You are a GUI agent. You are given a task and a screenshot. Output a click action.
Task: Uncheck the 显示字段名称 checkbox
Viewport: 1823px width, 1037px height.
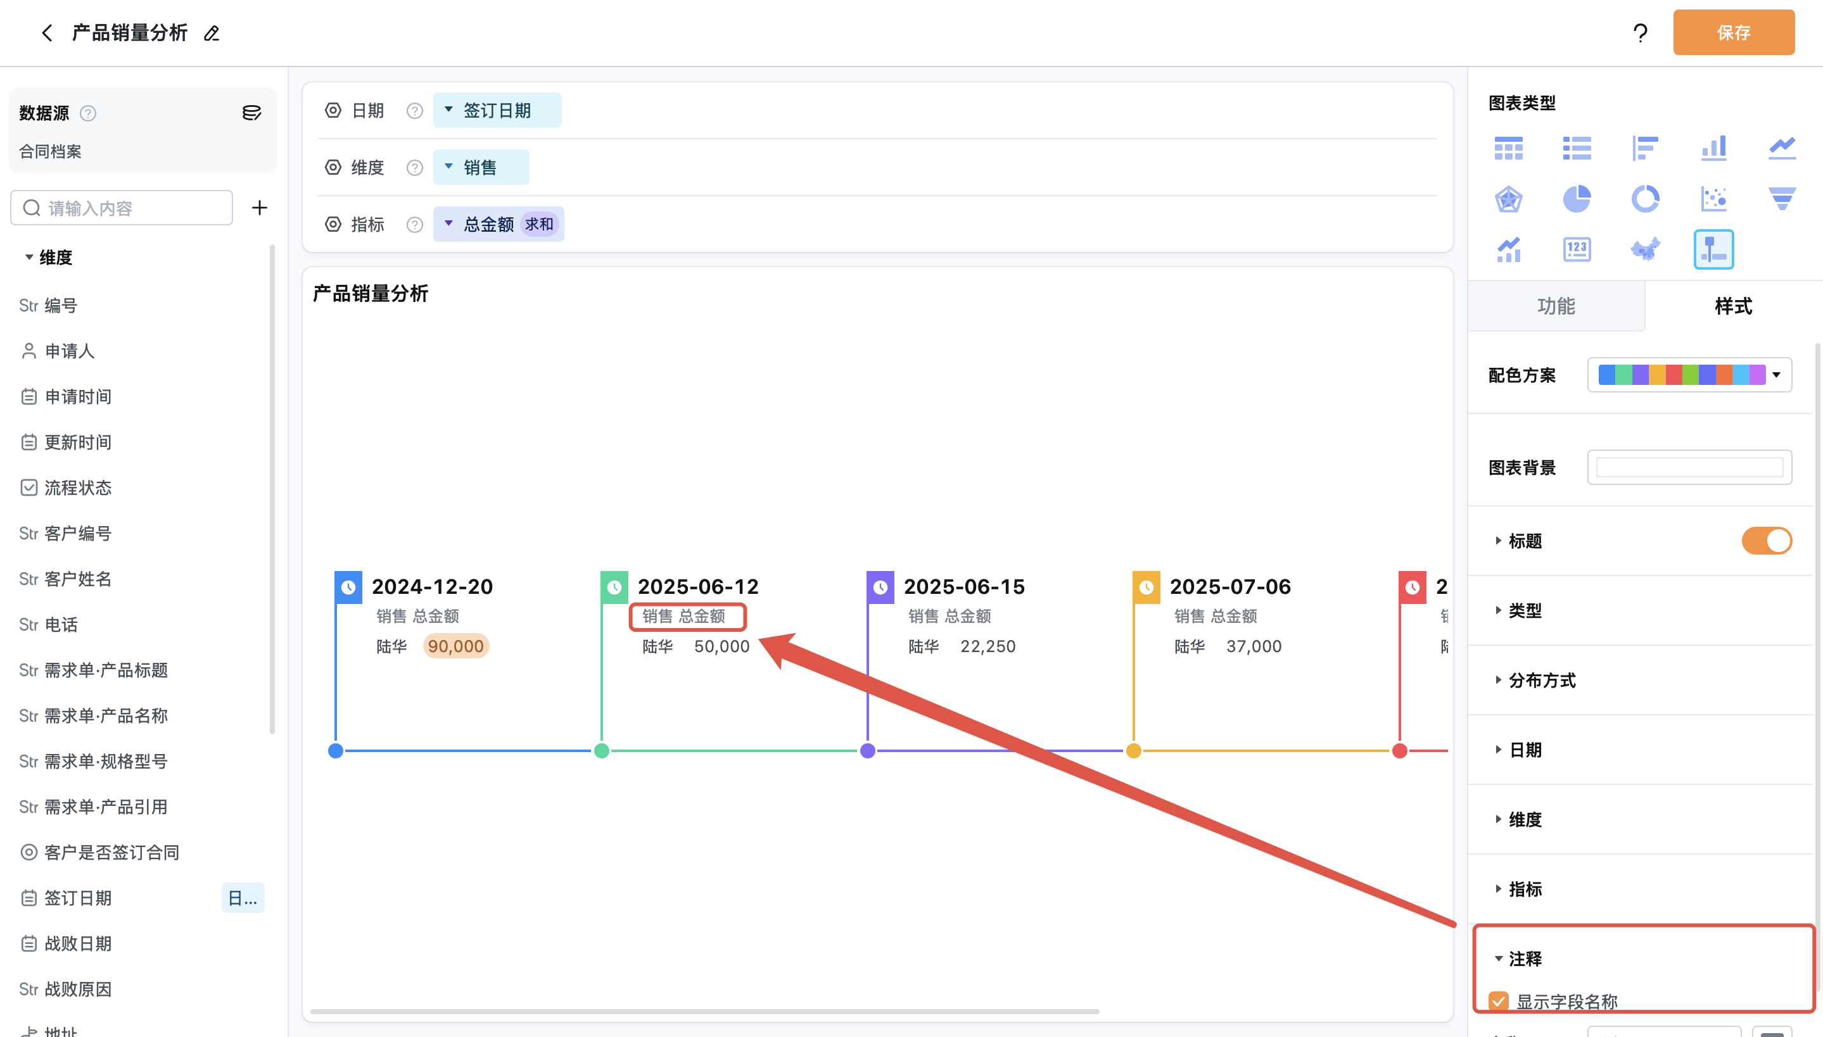[1498, 1001]
